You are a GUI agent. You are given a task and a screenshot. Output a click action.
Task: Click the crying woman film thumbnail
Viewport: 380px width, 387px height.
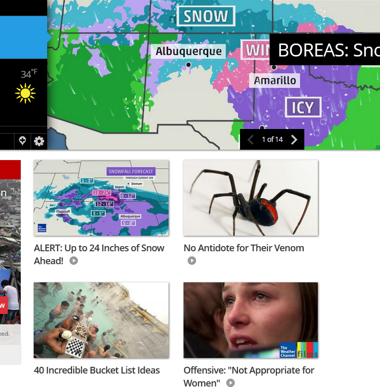click(x=250, y=320)
